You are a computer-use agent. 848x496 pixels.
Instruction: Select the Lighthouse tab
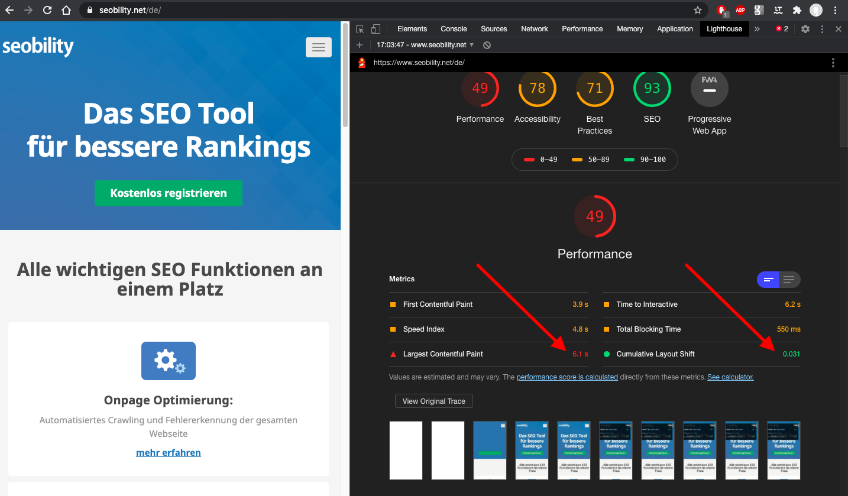tap(724, 29)
